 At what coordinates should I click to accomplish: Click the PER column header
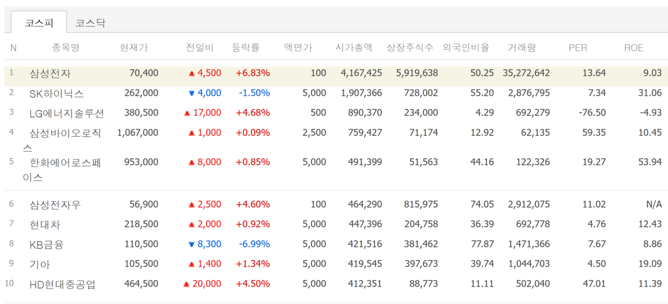pos(578,48)
